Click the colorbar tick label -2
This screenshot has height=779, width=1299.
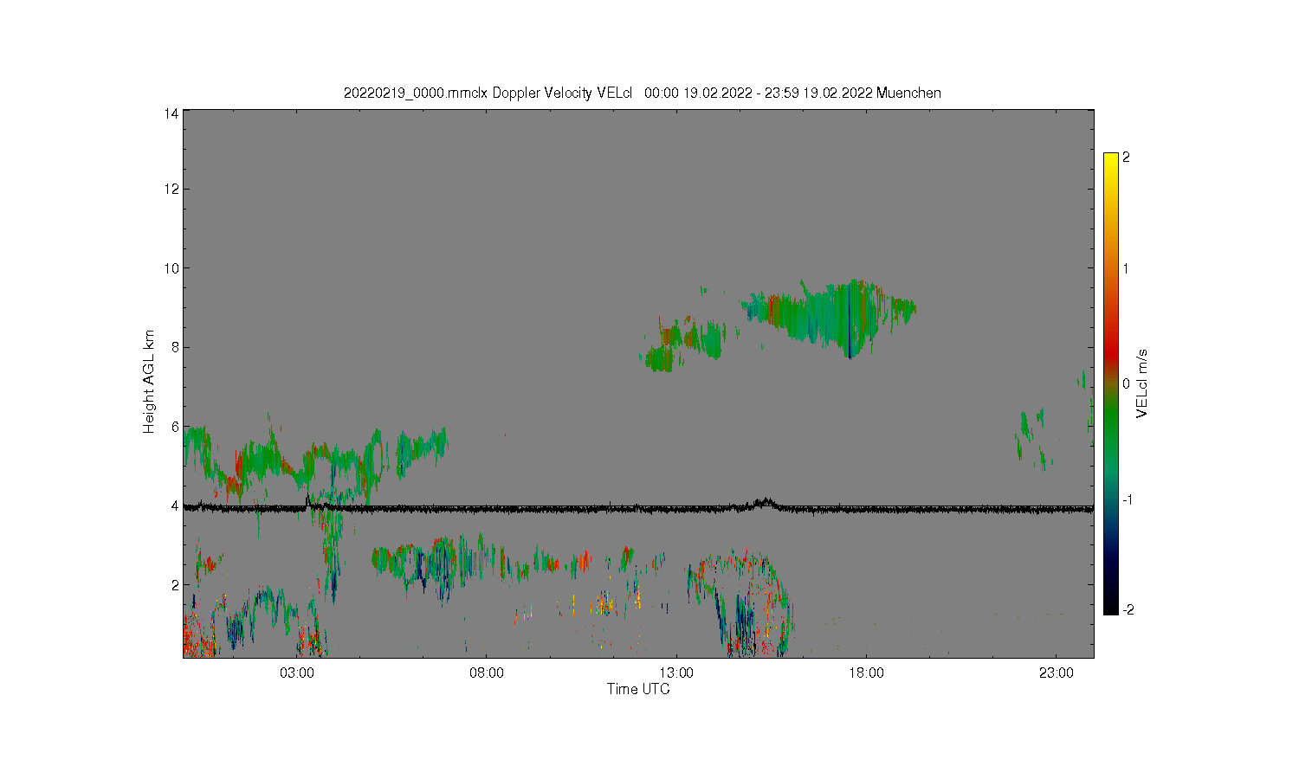point(1127,609)
